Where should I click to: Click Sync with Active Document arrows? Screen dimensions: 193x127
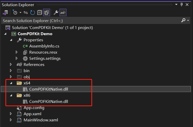click(x=26, y=13)
